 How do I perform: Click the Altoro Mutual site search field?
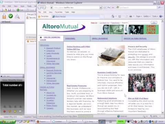[x=140, y=23]
